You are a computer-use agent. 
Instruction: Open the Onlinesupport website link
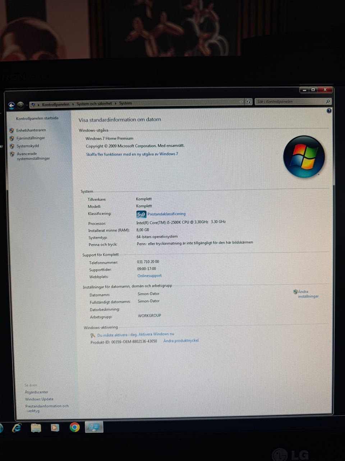[149, 276]
